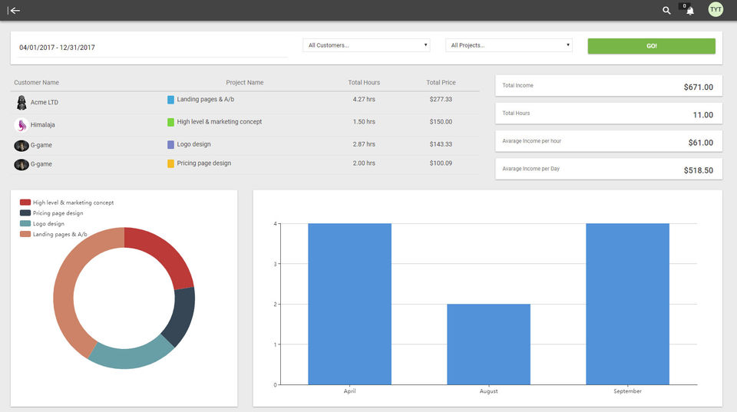
Task: Expand the All Projects dropdown
Action: point(509,45)
